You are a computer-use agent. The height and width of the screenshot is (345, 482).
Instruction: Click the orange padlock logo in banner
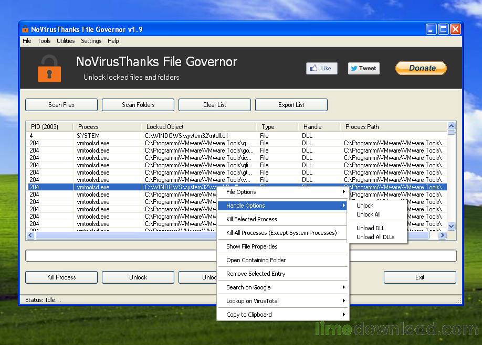[x=49, y=69]
